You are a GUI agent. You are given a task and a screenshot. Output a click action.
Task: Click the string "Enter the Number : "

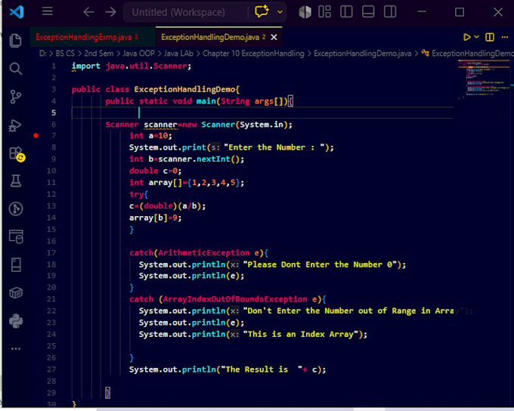(x=274, y=147)
